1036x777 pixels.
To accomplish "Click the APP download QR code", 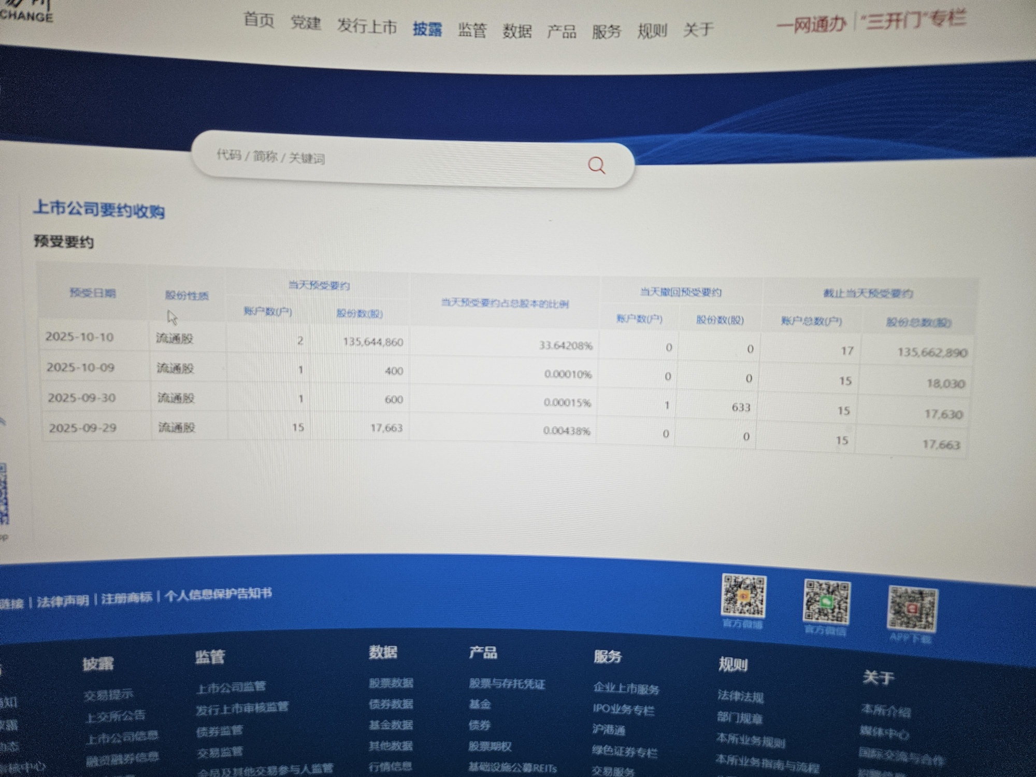I will (912, 609).
